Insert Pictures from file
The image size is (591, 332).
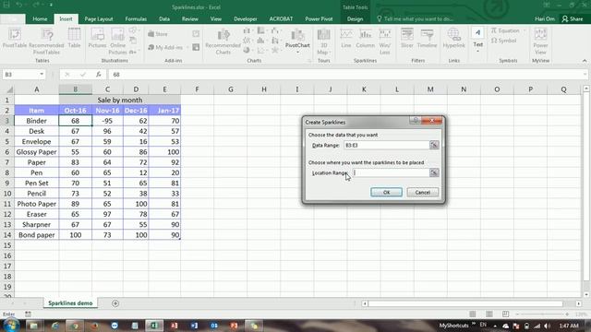97,38
